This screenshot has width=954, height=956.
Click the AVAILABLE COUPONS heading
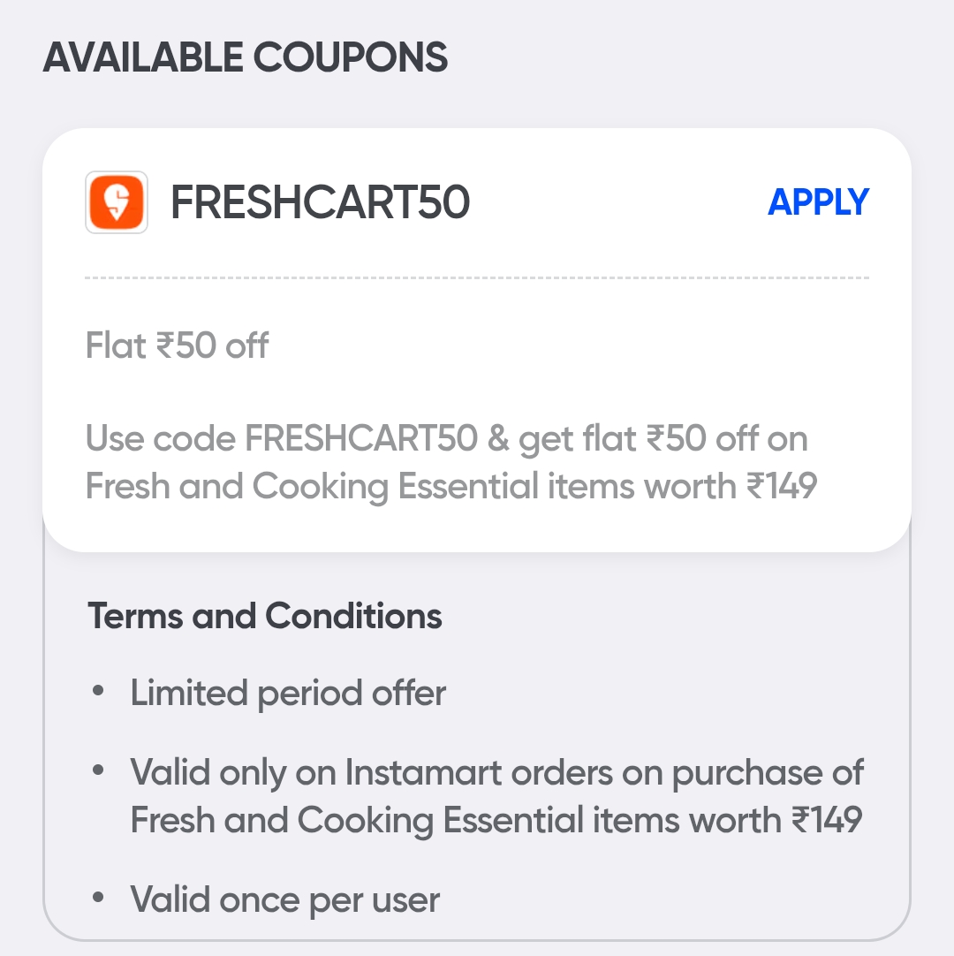(x=246, y=58)
